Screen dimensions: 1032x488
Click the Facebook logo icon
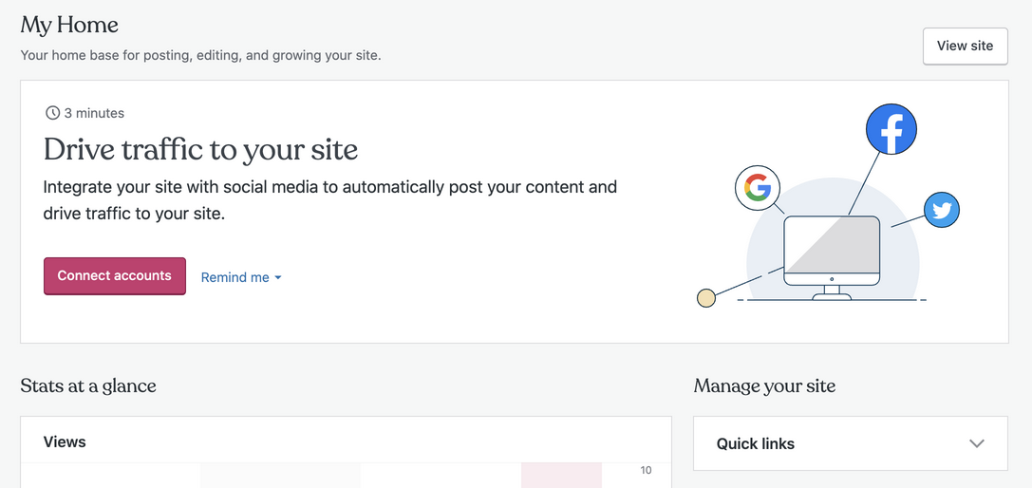(x=891, y=129)
